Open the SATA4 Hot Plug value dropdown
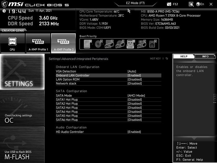The image size is (217, 163). (x=135, y=111)
